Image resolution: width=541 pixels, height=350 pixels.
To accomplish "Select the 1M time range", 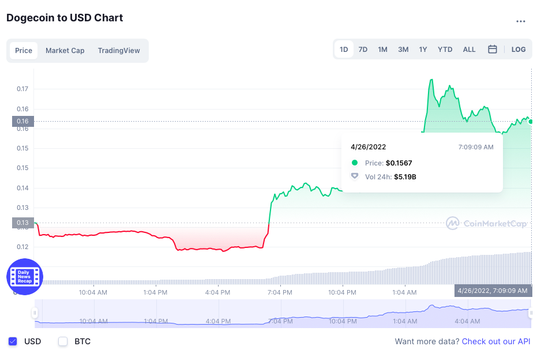I will [x=382, y=50].
